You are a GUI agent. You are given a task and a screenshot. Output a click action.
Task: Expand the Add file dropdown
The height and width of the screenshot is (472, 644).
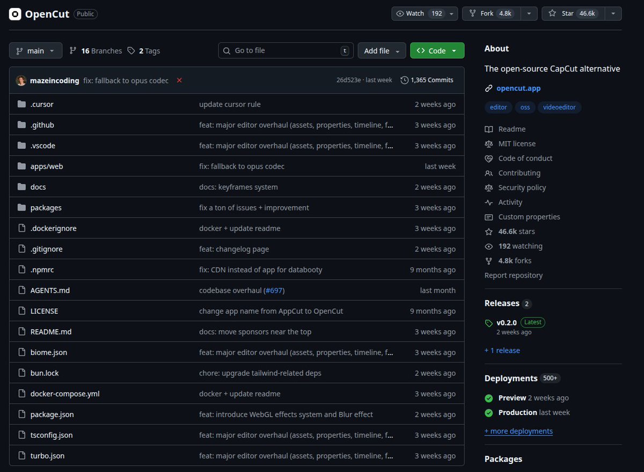[x=382, y=50]
